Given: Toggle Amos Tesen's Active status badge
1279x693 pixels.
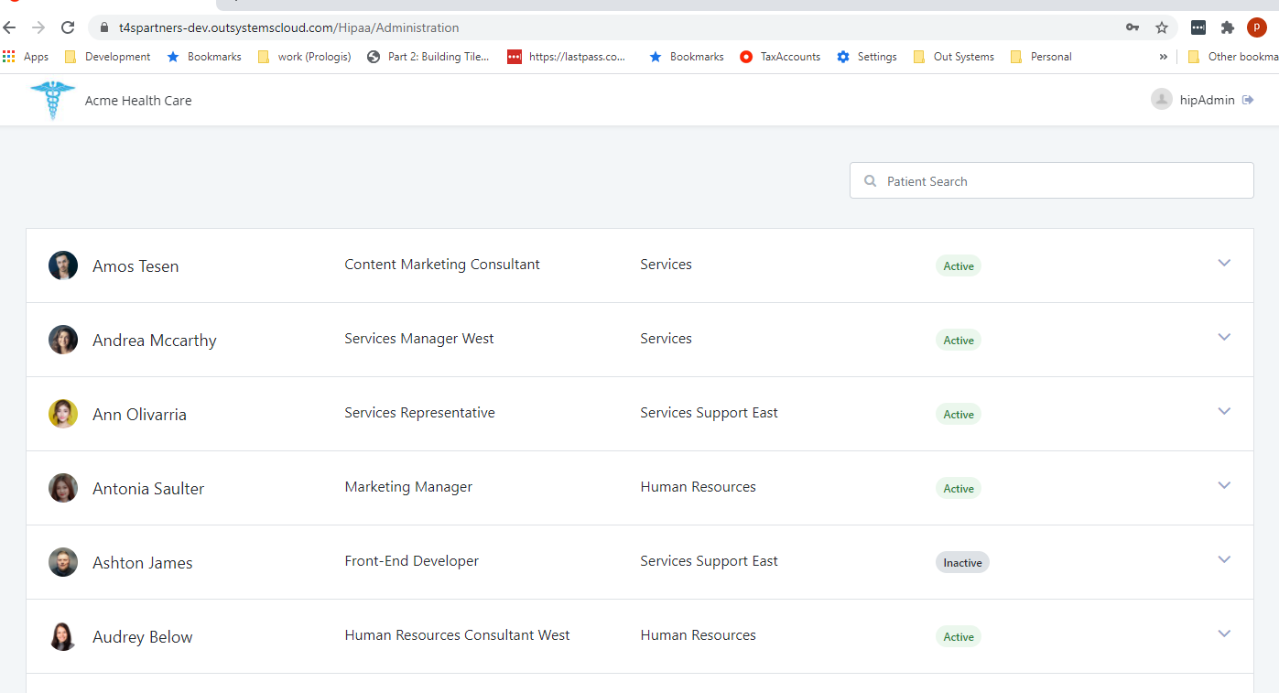Looking at the screenshot, I should click(x=958, y=265).
